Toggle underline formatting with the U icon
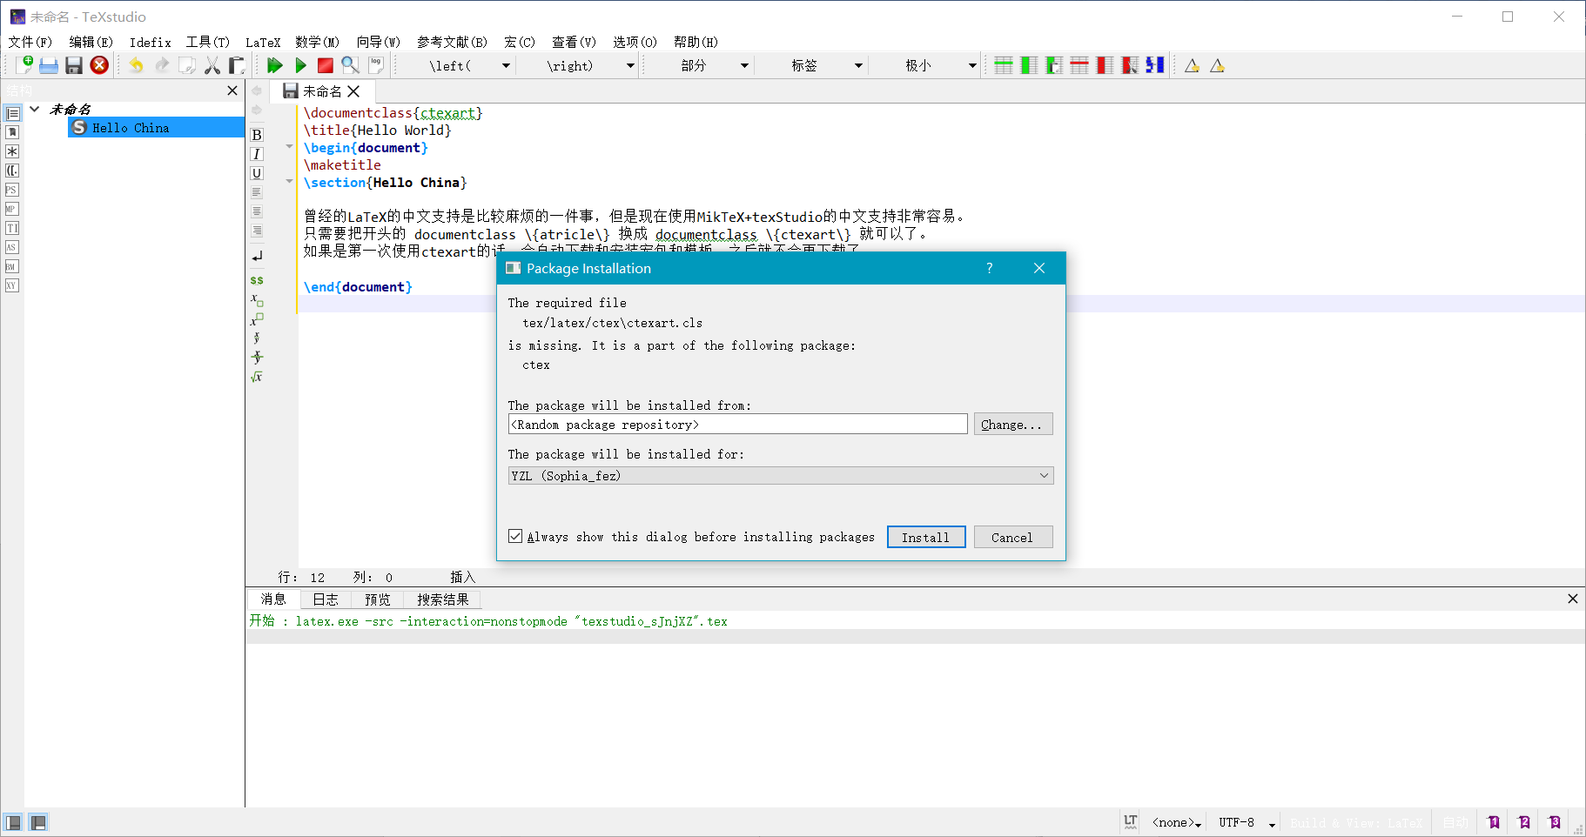Screen dimensions: 1586x837 click(257, 173)
